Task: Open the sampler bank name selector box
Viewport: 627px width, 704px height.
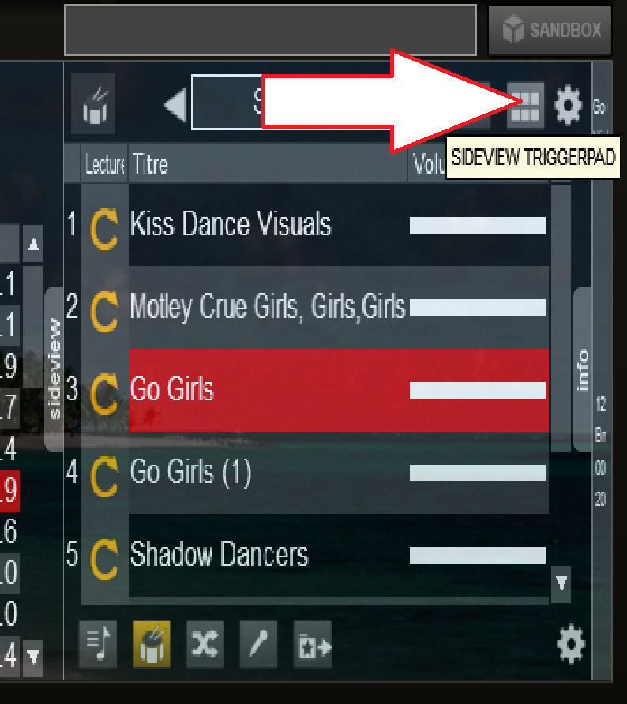Action: 227,103
